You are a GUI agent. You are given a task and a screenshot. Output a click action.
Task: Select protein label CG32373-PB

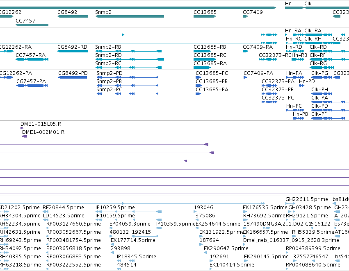coord(278,90)
